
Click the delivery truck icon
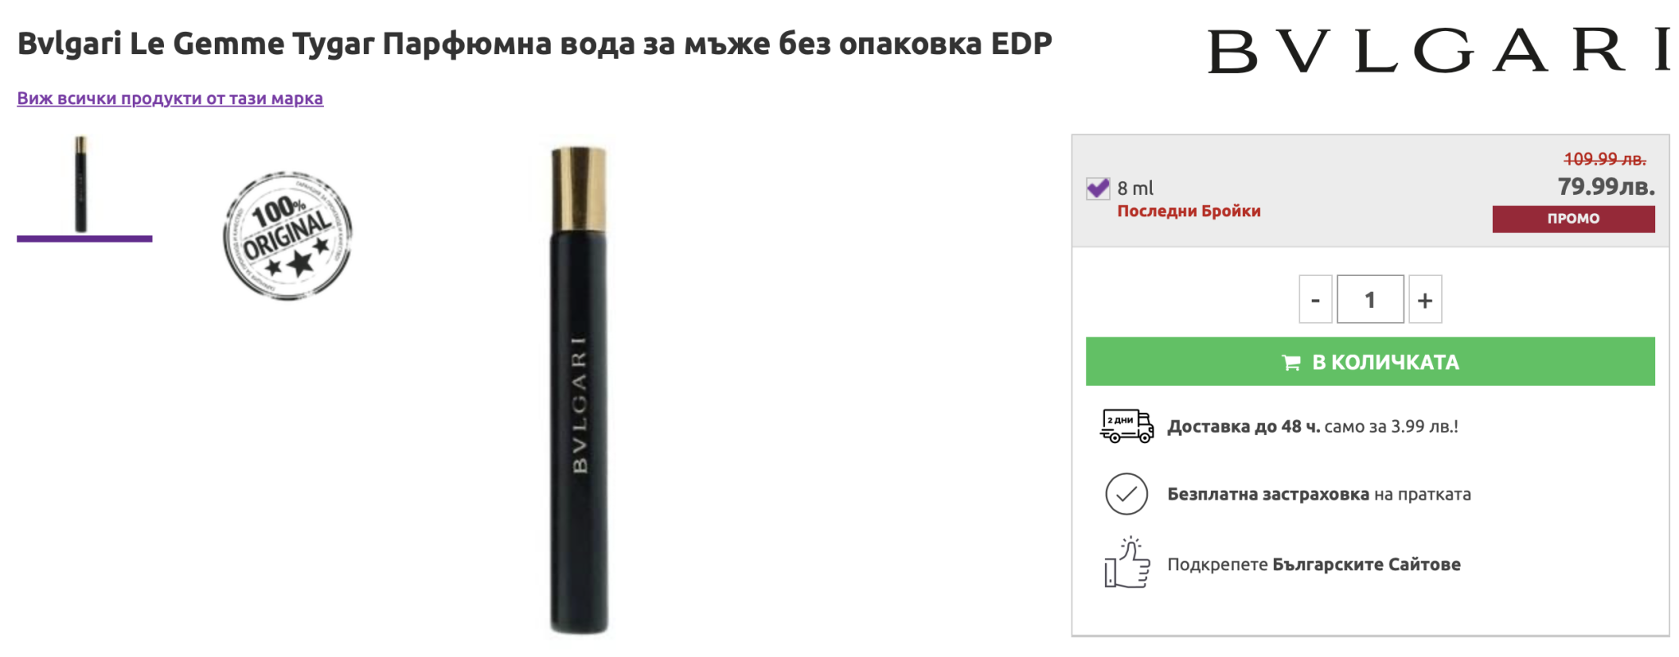pyautogui.click(x=1126, y=426)
